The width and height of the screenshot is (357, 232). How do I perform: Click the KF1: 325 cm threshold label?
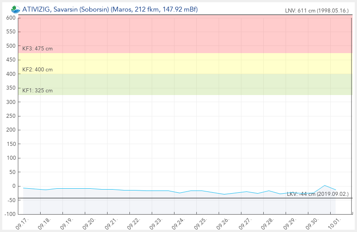click(37, 91)
